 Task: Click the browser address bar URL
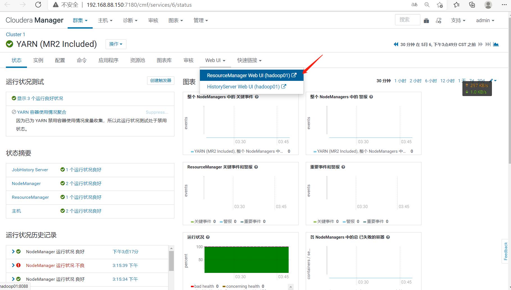pos(139,5)
